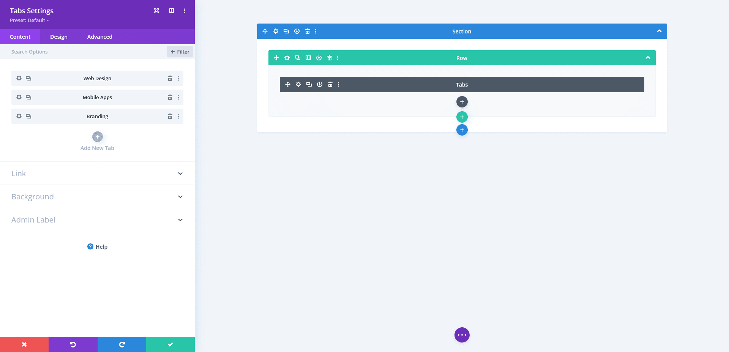This screenshot has height=352, width=729.
Task: Open the Section settings gear
Action: [275, 31]
